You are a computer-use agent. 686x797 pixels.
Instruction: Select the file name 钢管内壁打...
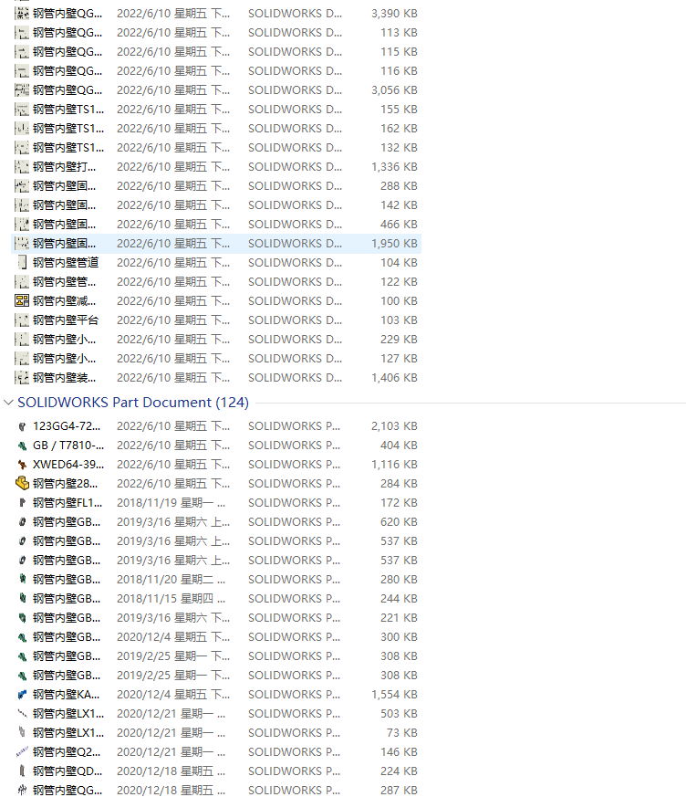pos(64,167)
